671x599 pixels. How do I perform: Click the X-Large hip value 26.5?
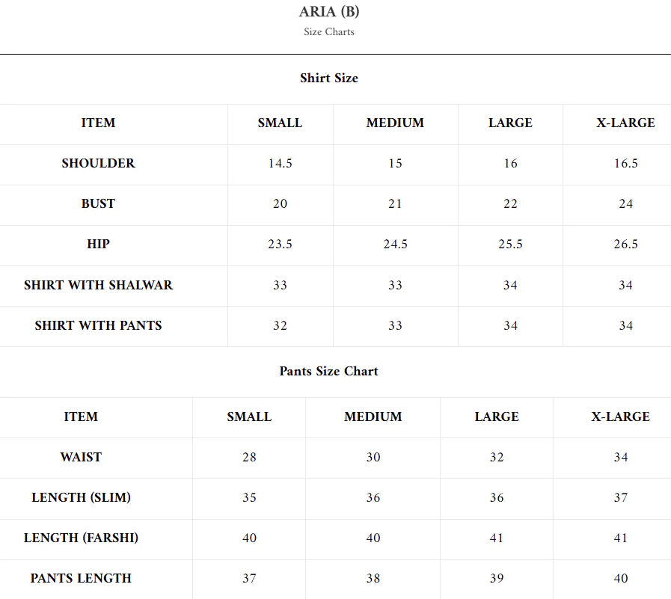click(625, 244)
